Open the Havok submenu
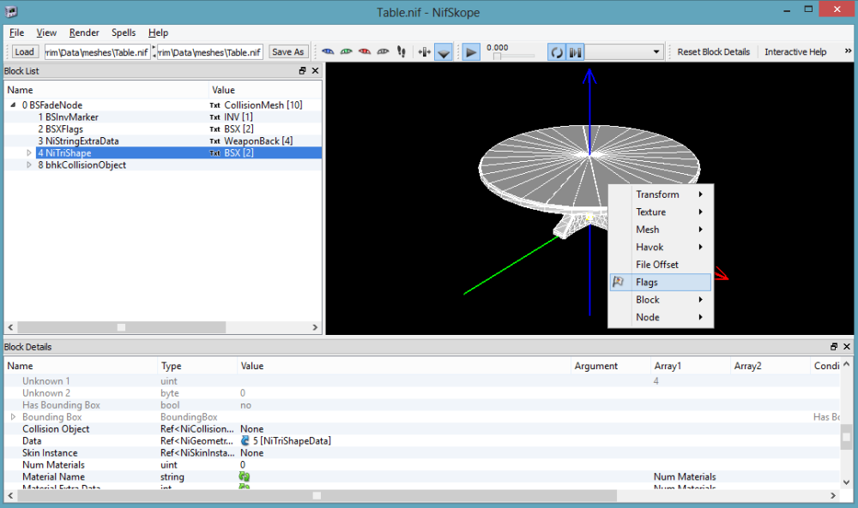Screen dimensions: 858x508 coord(661,247)
